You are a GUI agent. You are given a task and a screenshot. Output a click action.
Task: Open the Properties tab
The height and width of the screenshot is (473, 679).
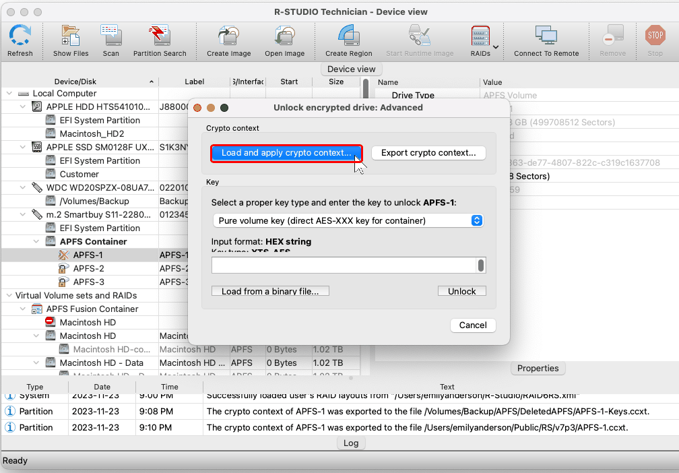(538, 368)
